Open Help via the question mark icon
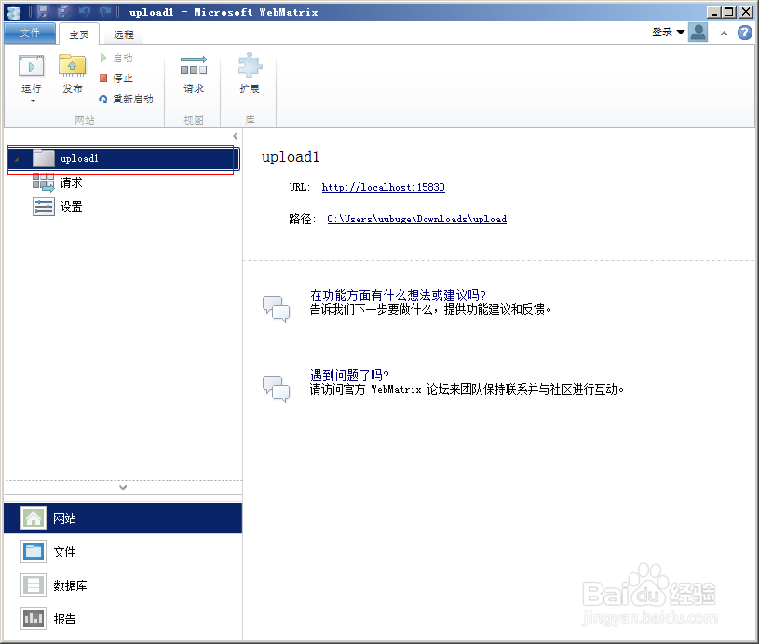This screenshot has height=644, width=759. 744,33
